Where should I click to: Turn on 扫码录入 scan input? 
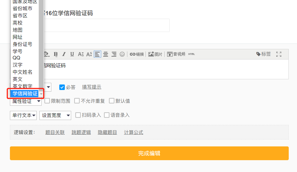(x=78, y=115)
